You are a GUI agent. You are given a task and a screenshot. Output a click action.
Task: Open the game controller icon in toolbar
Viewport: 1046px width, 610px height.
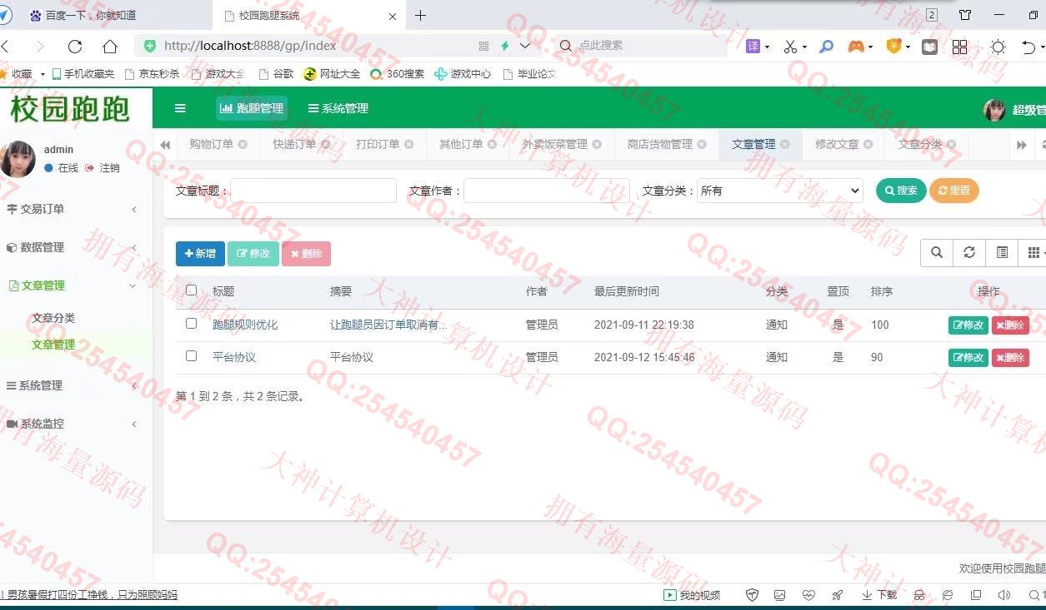(856, 47)
